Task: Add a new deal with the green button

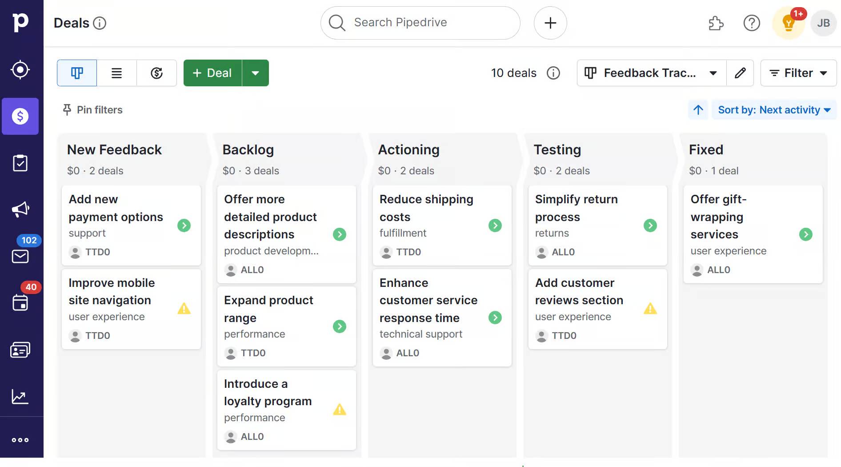Action: (x=212, y=73)
